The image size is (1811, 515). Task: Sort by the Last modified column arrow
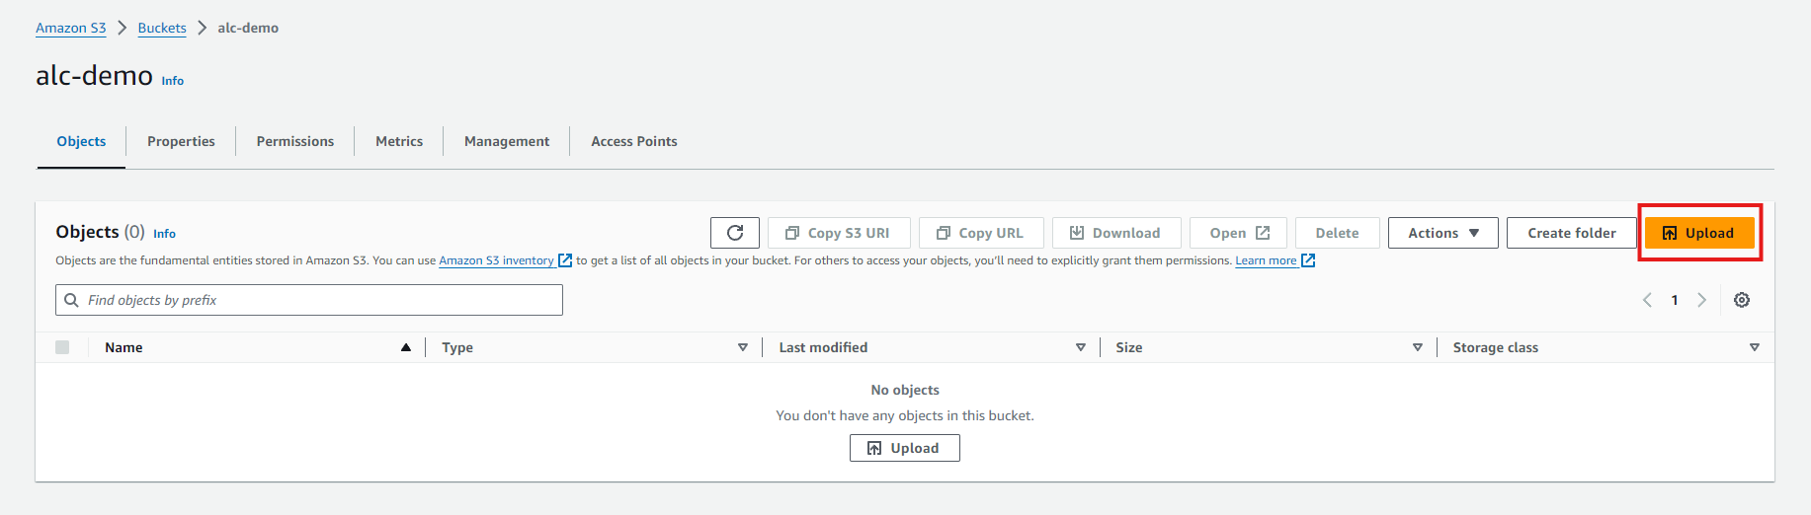pyautogui.click(x=1081, y=347)
